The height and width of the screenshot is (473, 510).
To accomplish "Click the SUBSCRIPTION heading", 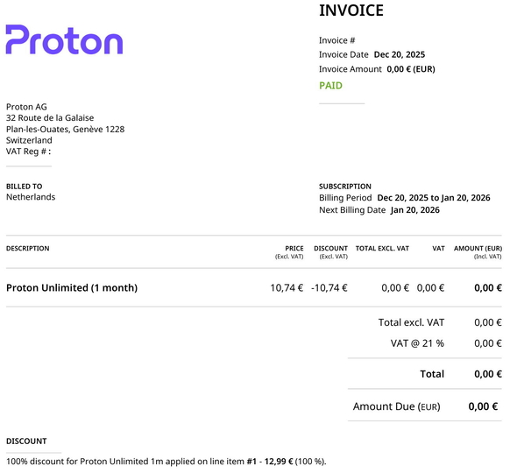I will [345, 187].
